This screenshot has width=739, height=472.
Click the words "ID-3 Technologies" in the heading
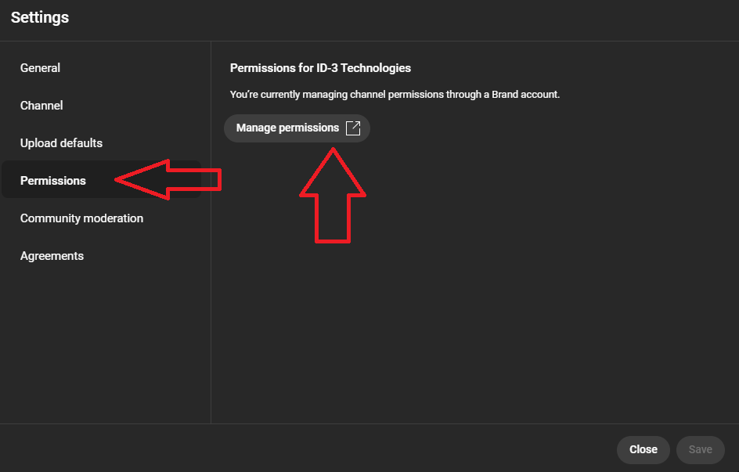[x=364, y=68]
